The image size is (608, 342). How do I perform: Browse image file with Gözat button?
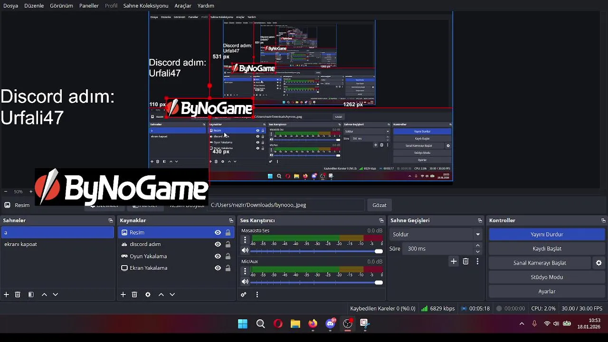379,205
